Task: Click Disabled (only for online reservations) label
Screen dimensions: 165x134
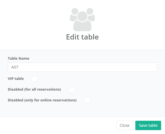Action: click(42, 100)
